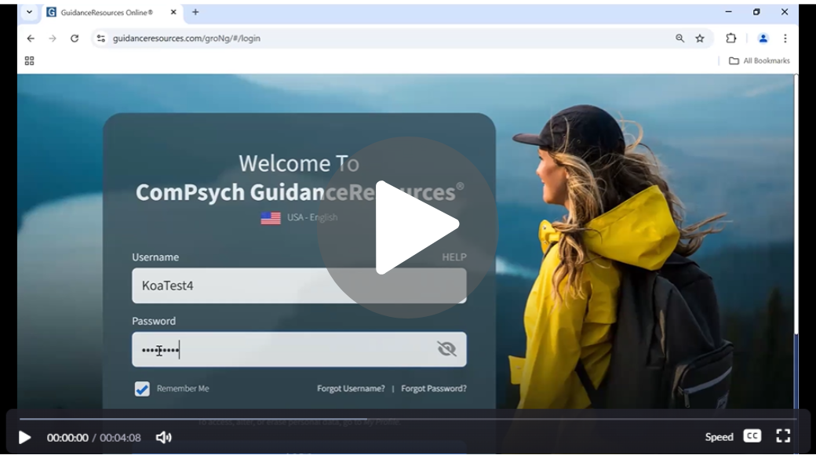Click the "Welcome To" heading text
This screenshot has height=455, width=816.
[299, 163]
